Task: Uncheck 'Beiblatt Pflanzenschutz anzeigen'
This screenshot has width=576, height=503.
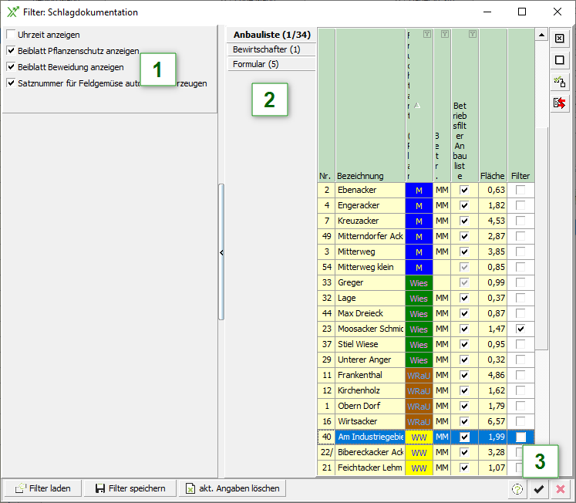Action: point(12,51)
